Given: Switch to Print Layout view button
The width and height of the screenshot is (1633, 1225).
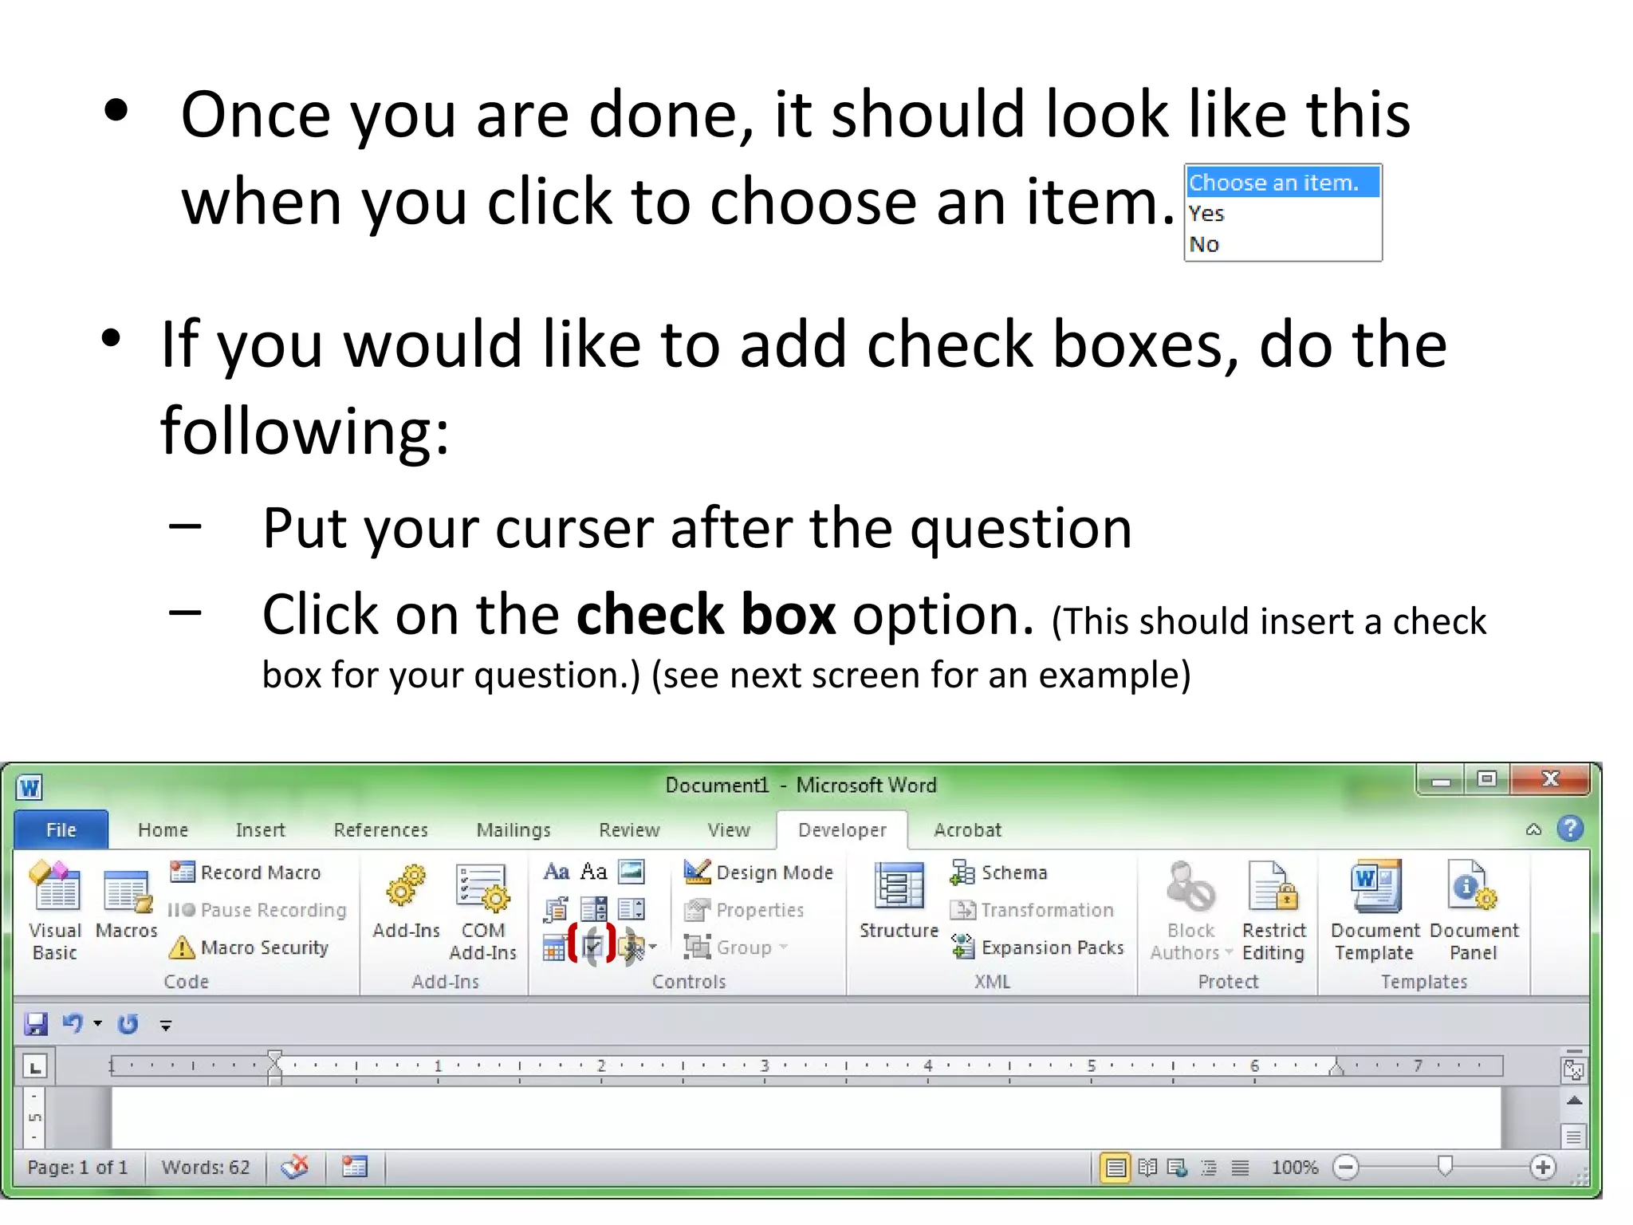Looking at the screenshot, I should coord(1116,1168).
